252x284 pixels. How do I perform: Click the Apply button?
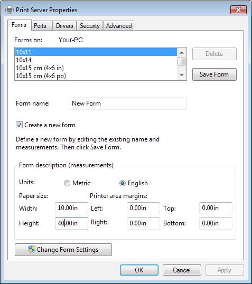(x=225, y=270)
